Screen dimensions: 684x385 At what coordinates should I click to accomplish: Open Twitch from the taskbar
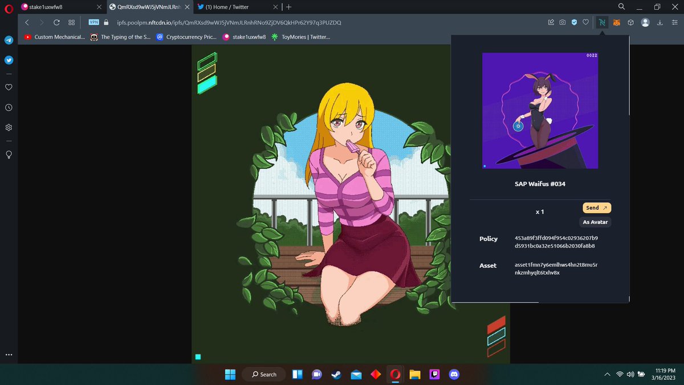434,374
